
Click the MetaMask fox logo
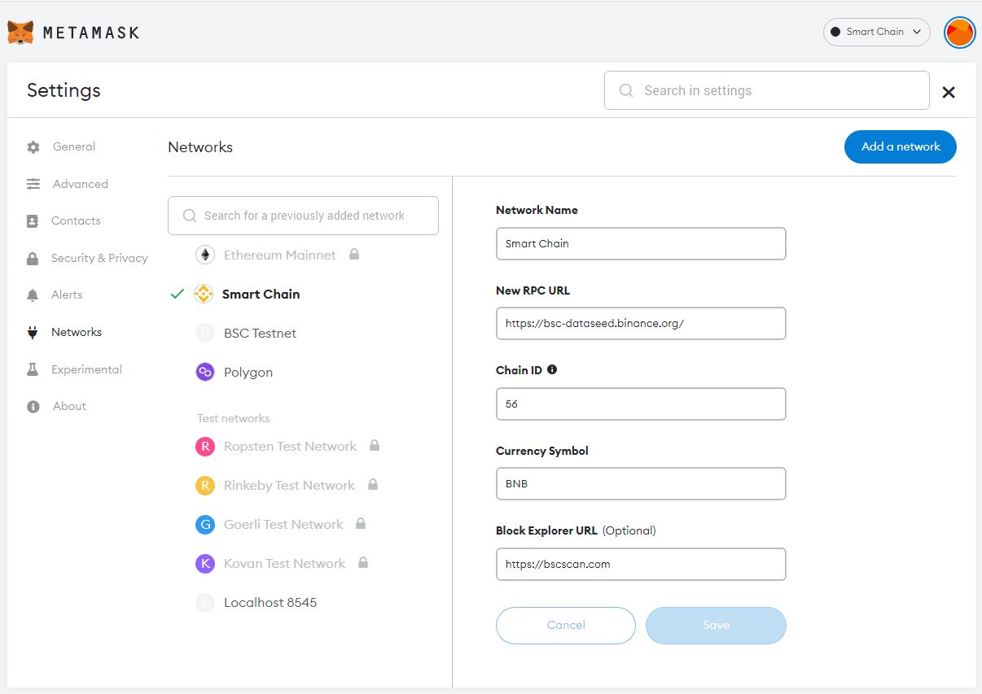[x=20, y=33]
